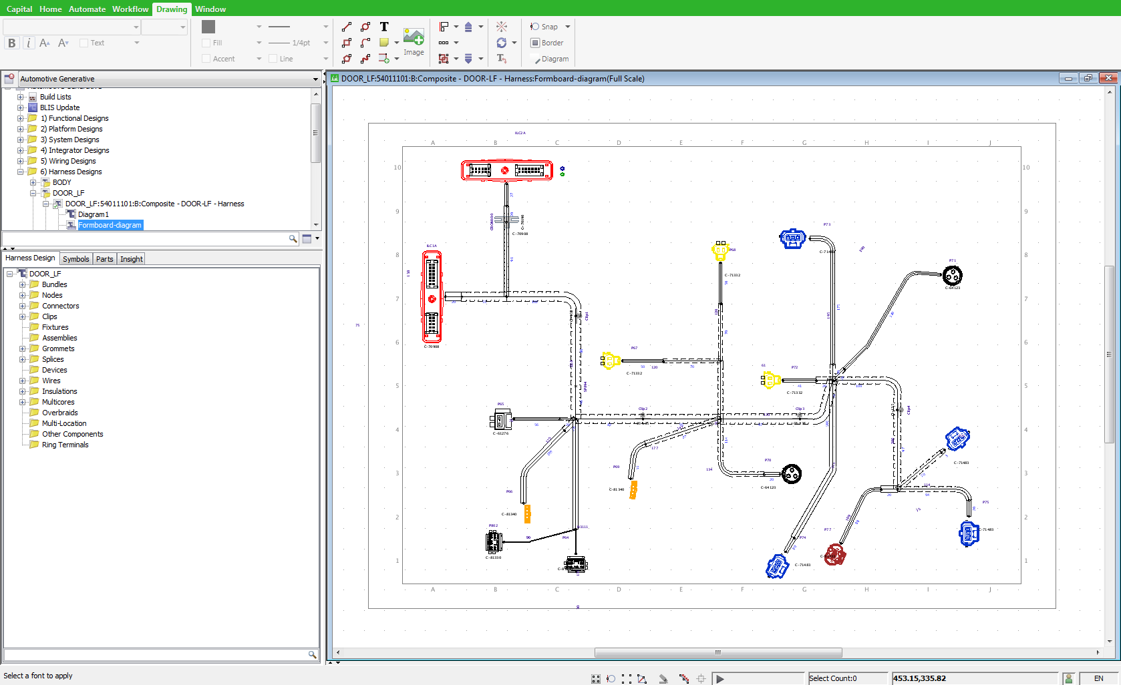Click the crossed-arrows icon above the rotate tool
This screenshot has width=1121, height=685.
(x=502, y=27)
